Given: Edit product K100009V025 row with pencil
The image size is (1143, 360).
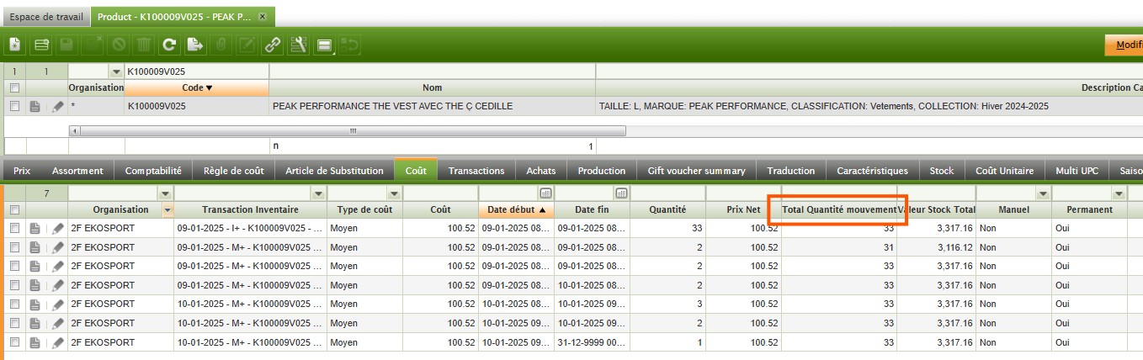Looking at the screenshot, I should coord(57,107).
